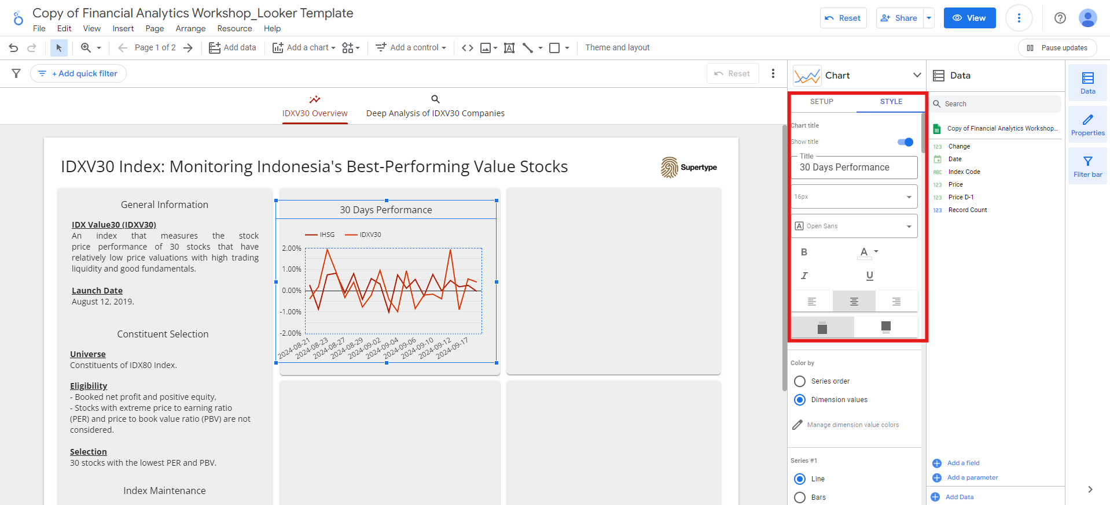
Task: Open the filter funnel icon
Action: tap(16, 73)
